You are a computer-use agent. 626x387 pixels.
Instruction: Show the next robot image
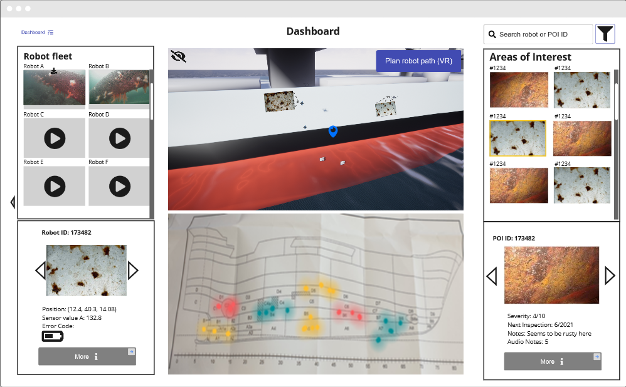tap(132, 271)
